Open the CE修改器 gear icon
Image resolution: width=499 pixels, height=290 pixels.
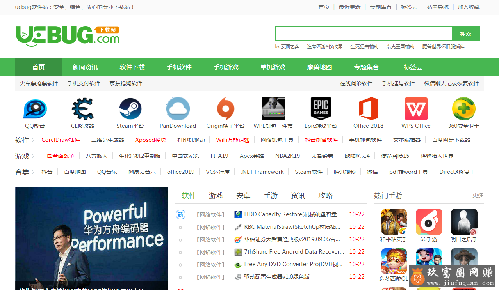pos(82,109)
